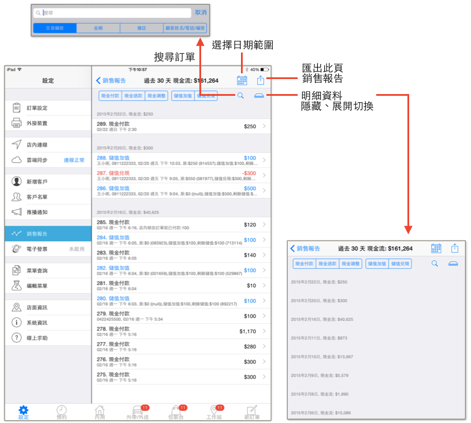Open 訂單設定 in the settings sidebar

click(48, 108)
